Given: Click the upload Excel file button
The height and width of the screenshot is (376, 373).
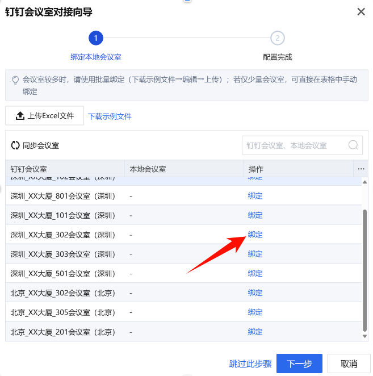Looking at the screenshot, I should 45,116.
